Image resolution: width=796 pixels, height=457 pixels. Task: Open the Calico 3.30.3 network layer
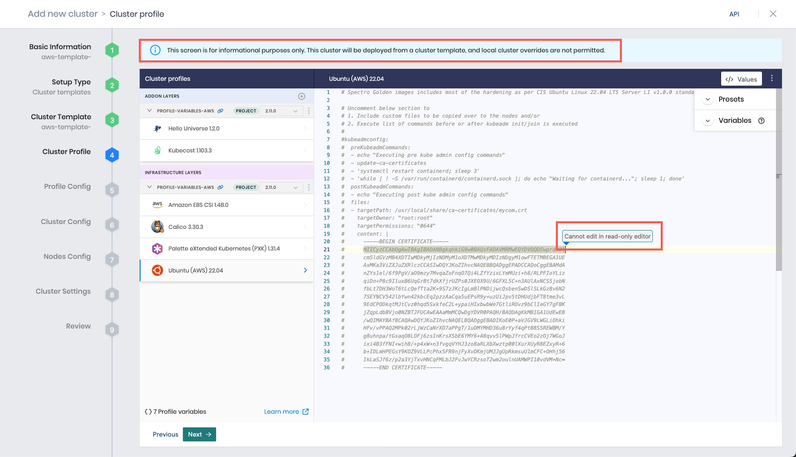tap(185, 226)
